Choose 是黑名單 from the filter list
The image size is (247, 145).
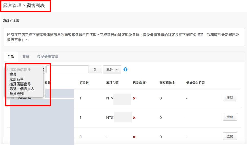click(x=16, y=79)
